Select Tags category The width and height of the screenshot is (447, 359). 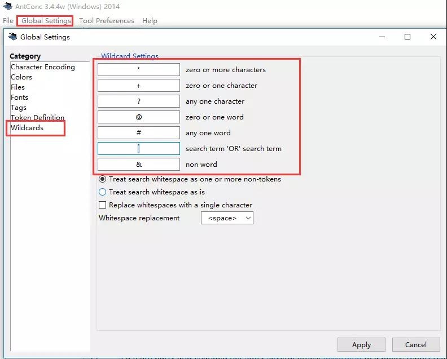(x=19, y=108)
